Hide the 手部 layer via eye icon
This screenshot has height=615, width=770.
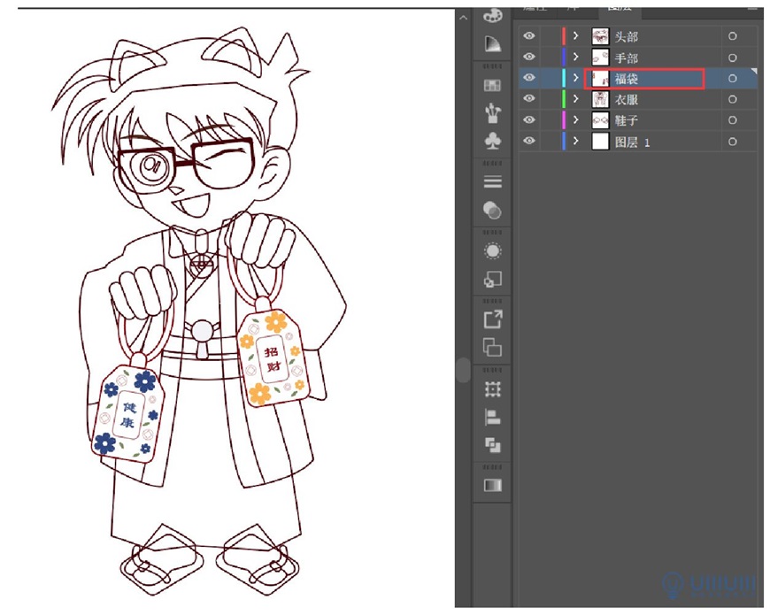(529, 57)
